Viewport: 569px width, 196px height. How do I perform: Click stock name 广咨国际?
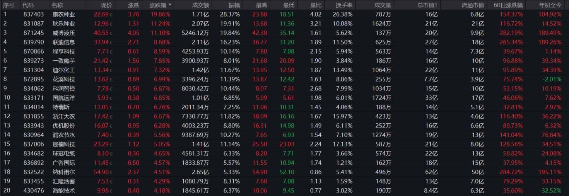[x=64, y=163]
